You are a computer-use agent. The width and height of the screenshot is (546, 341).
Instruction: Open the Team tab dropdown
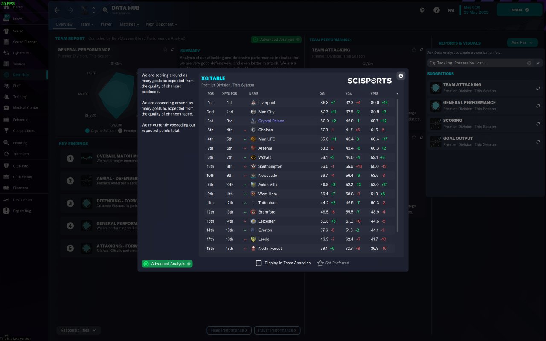coord(87,24)
